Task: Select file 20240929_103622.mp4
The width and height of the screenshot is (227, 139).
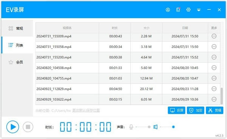Action: tap(54, 99)
